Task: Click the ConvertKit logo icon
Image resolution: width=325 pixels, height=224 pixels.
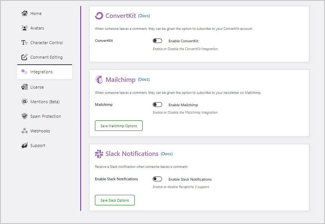Action: pos(99,16)
